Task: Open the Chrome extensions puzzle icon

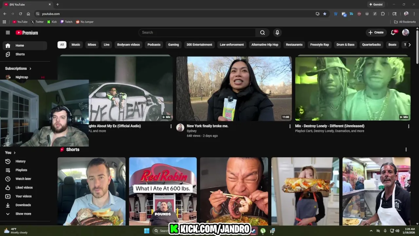Action: [x=383, y=14]
